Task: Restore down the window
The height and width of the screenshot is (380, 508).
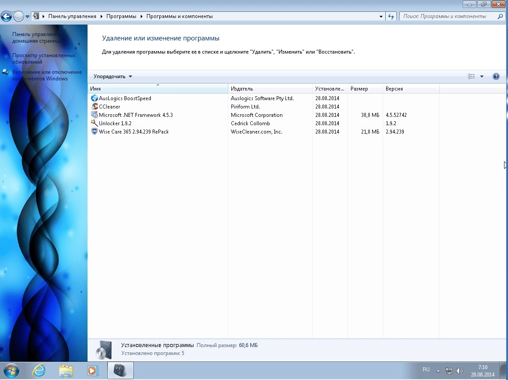Action: (484, 4)
